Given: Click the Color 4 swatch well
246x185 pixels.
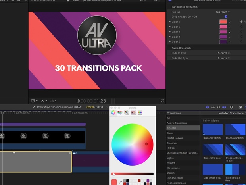Looking at the screenshot, I should (223, 37).
